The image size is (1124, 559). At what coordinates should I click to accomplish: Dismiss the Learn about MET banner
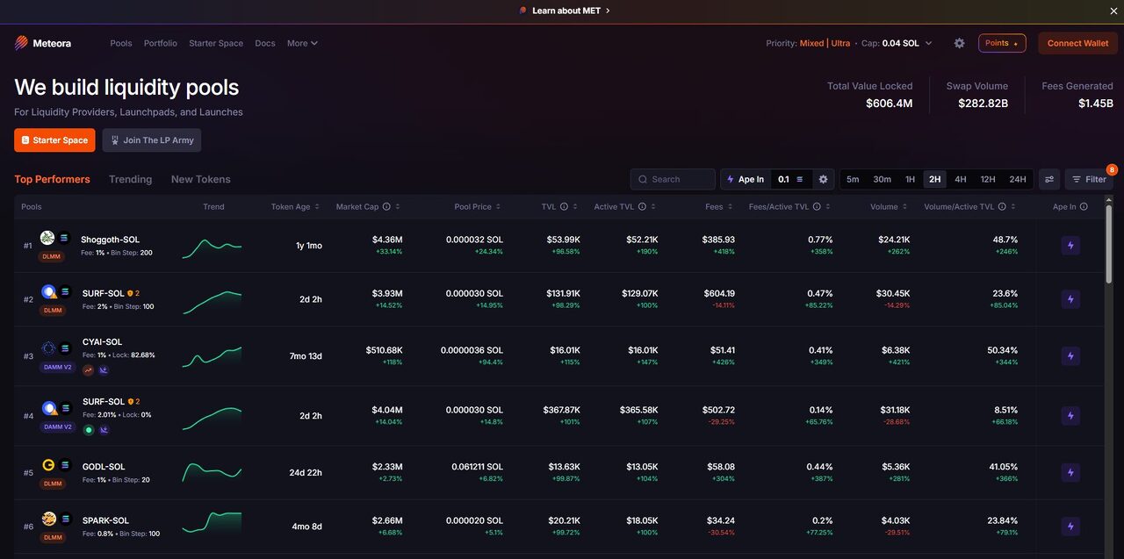(1113, 11)
